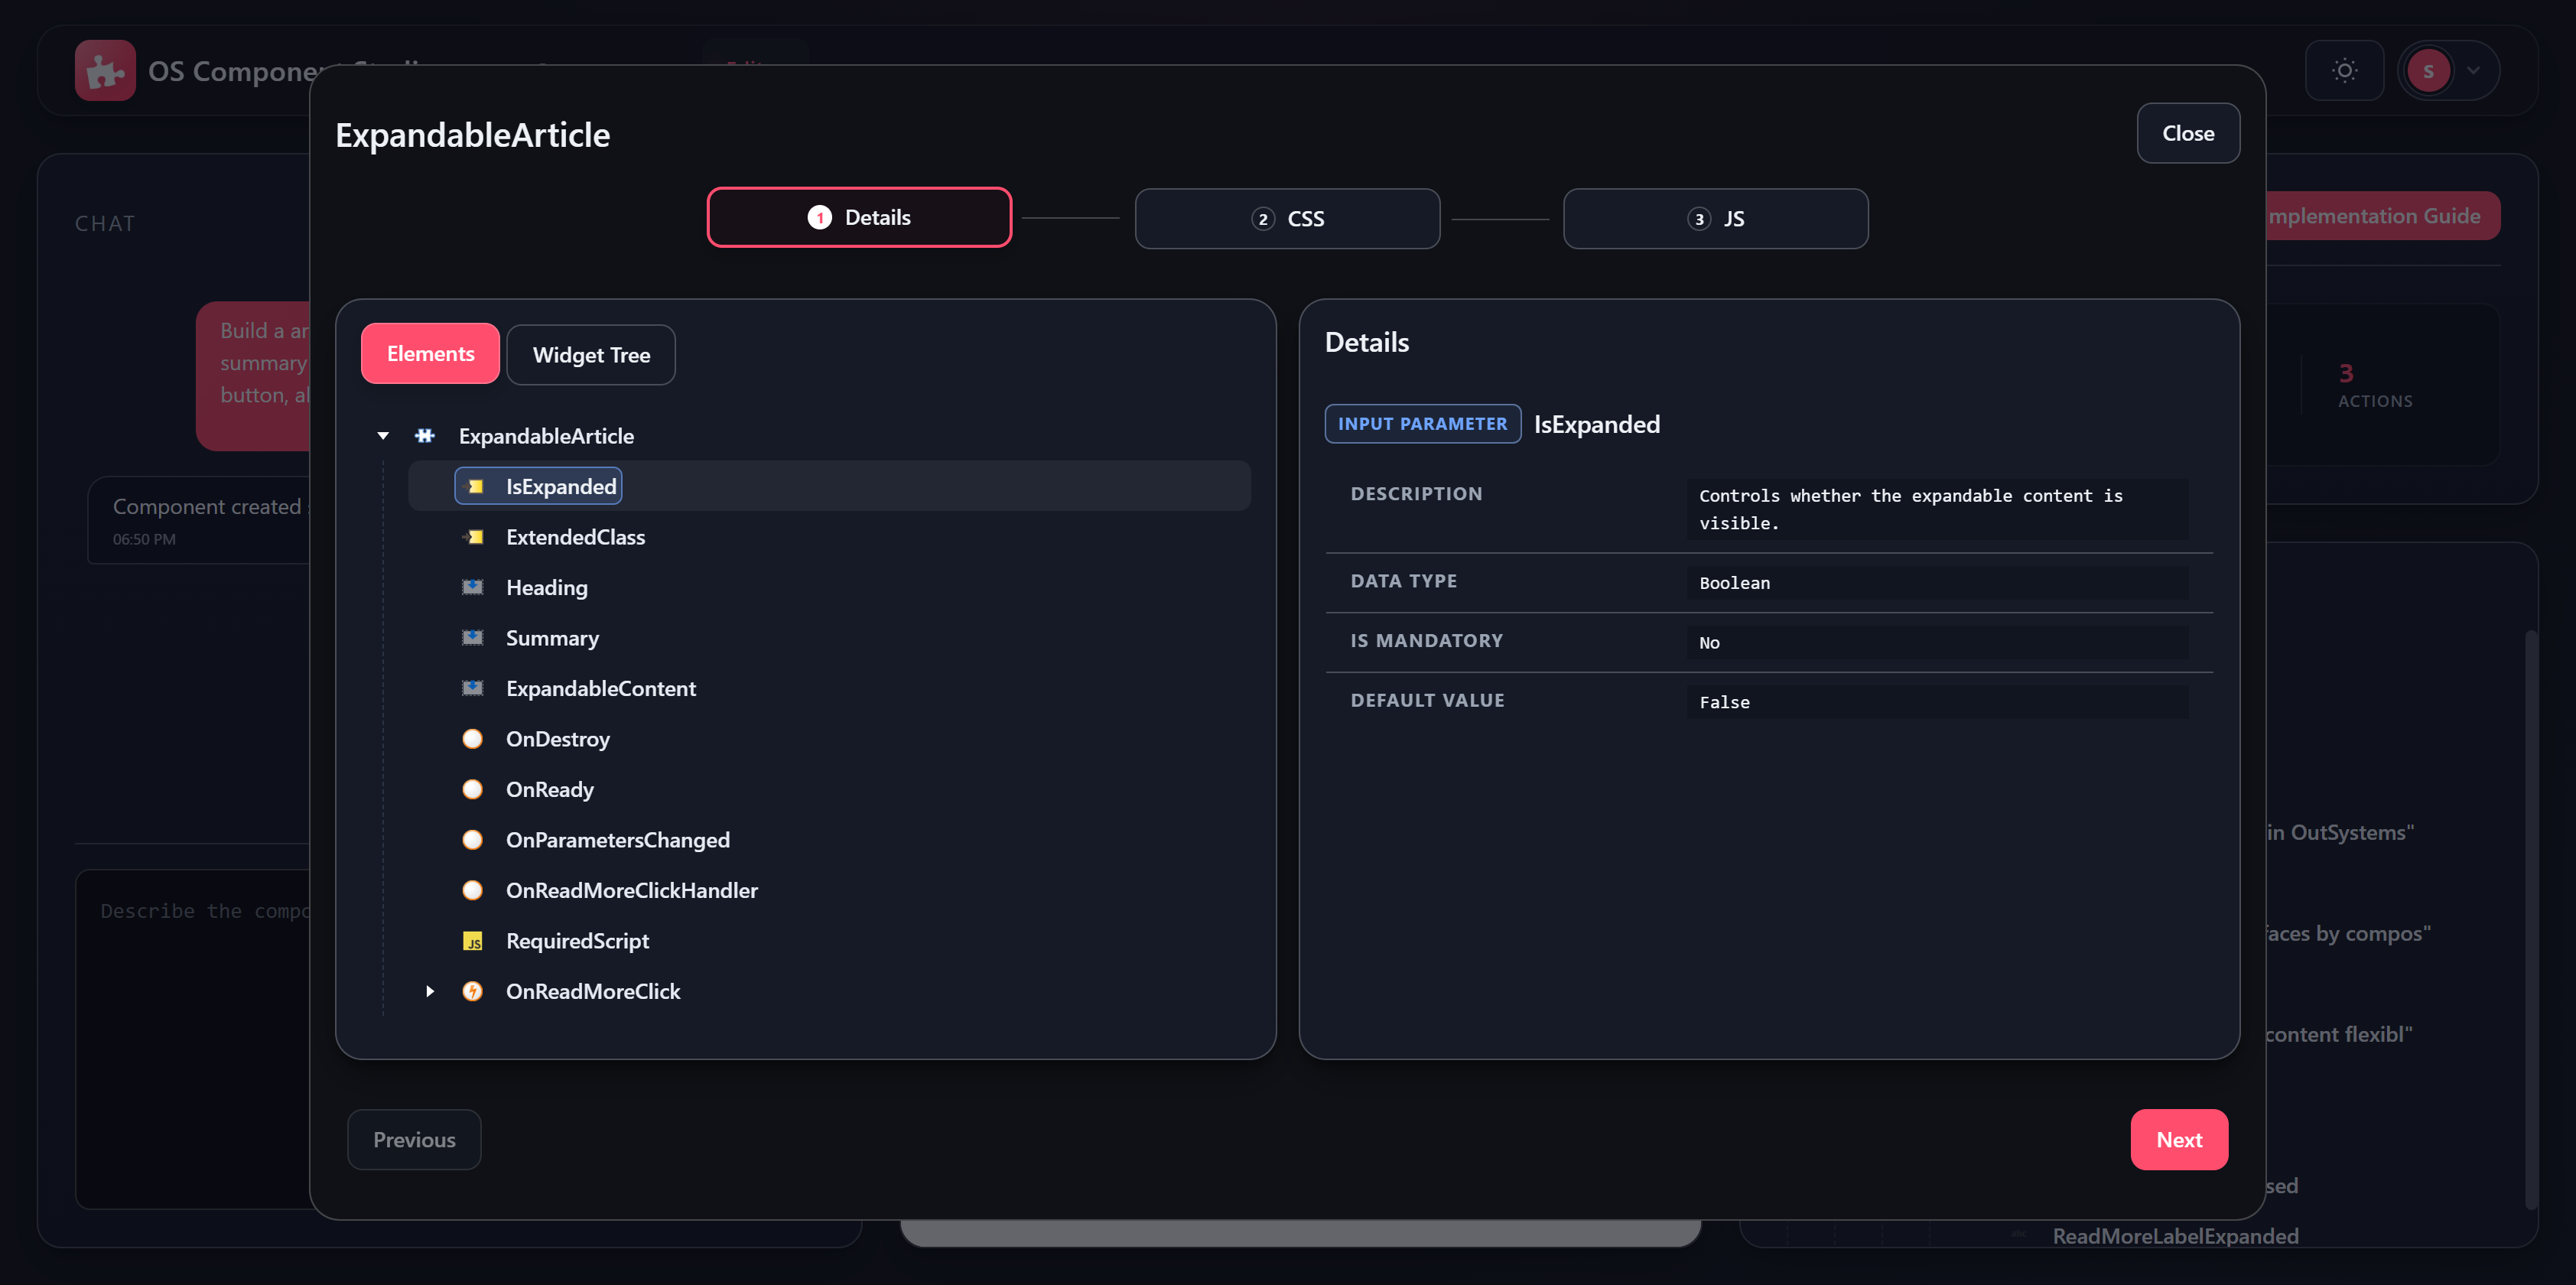Switch to the Elements tab

pos(430,354)
